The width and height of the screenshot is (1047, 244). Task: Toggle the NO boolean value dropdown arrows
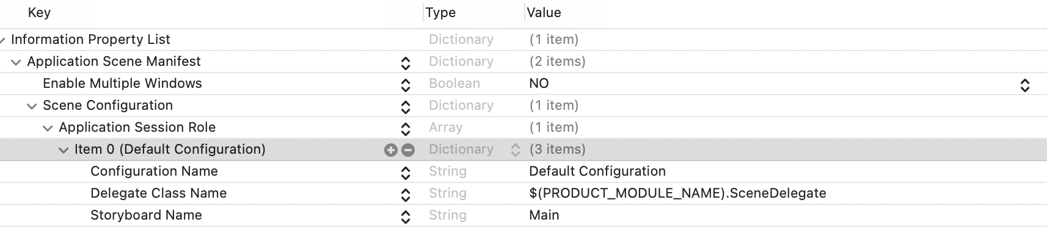tap(1024, 84)
